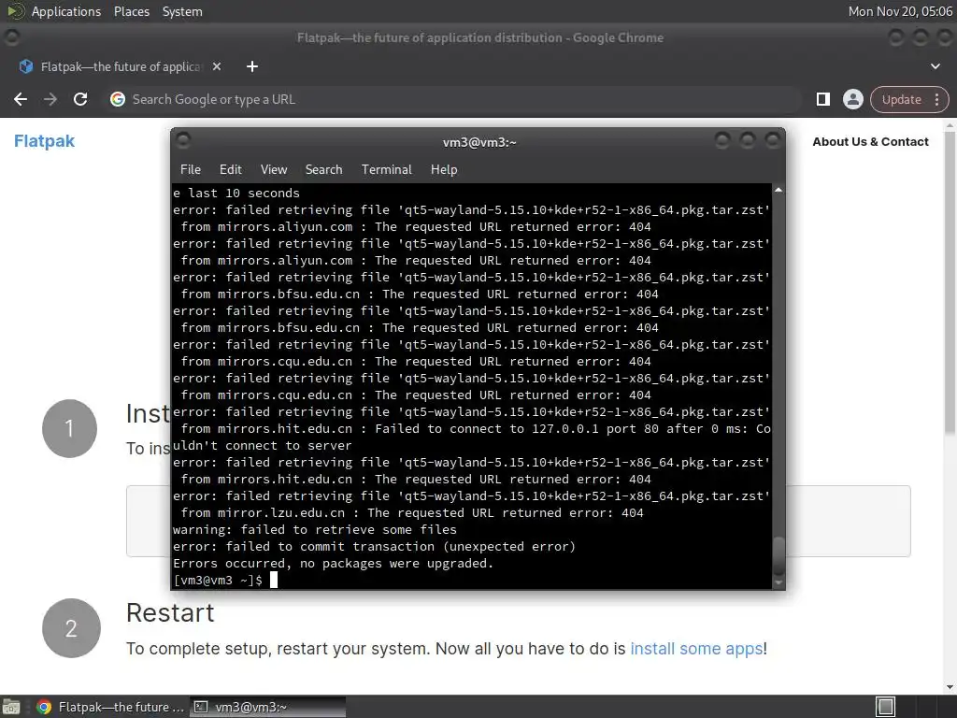Screen dimensions: 957x718
Task: Click terminal scrollbar down arrow
Action: (x=778, y=583)
